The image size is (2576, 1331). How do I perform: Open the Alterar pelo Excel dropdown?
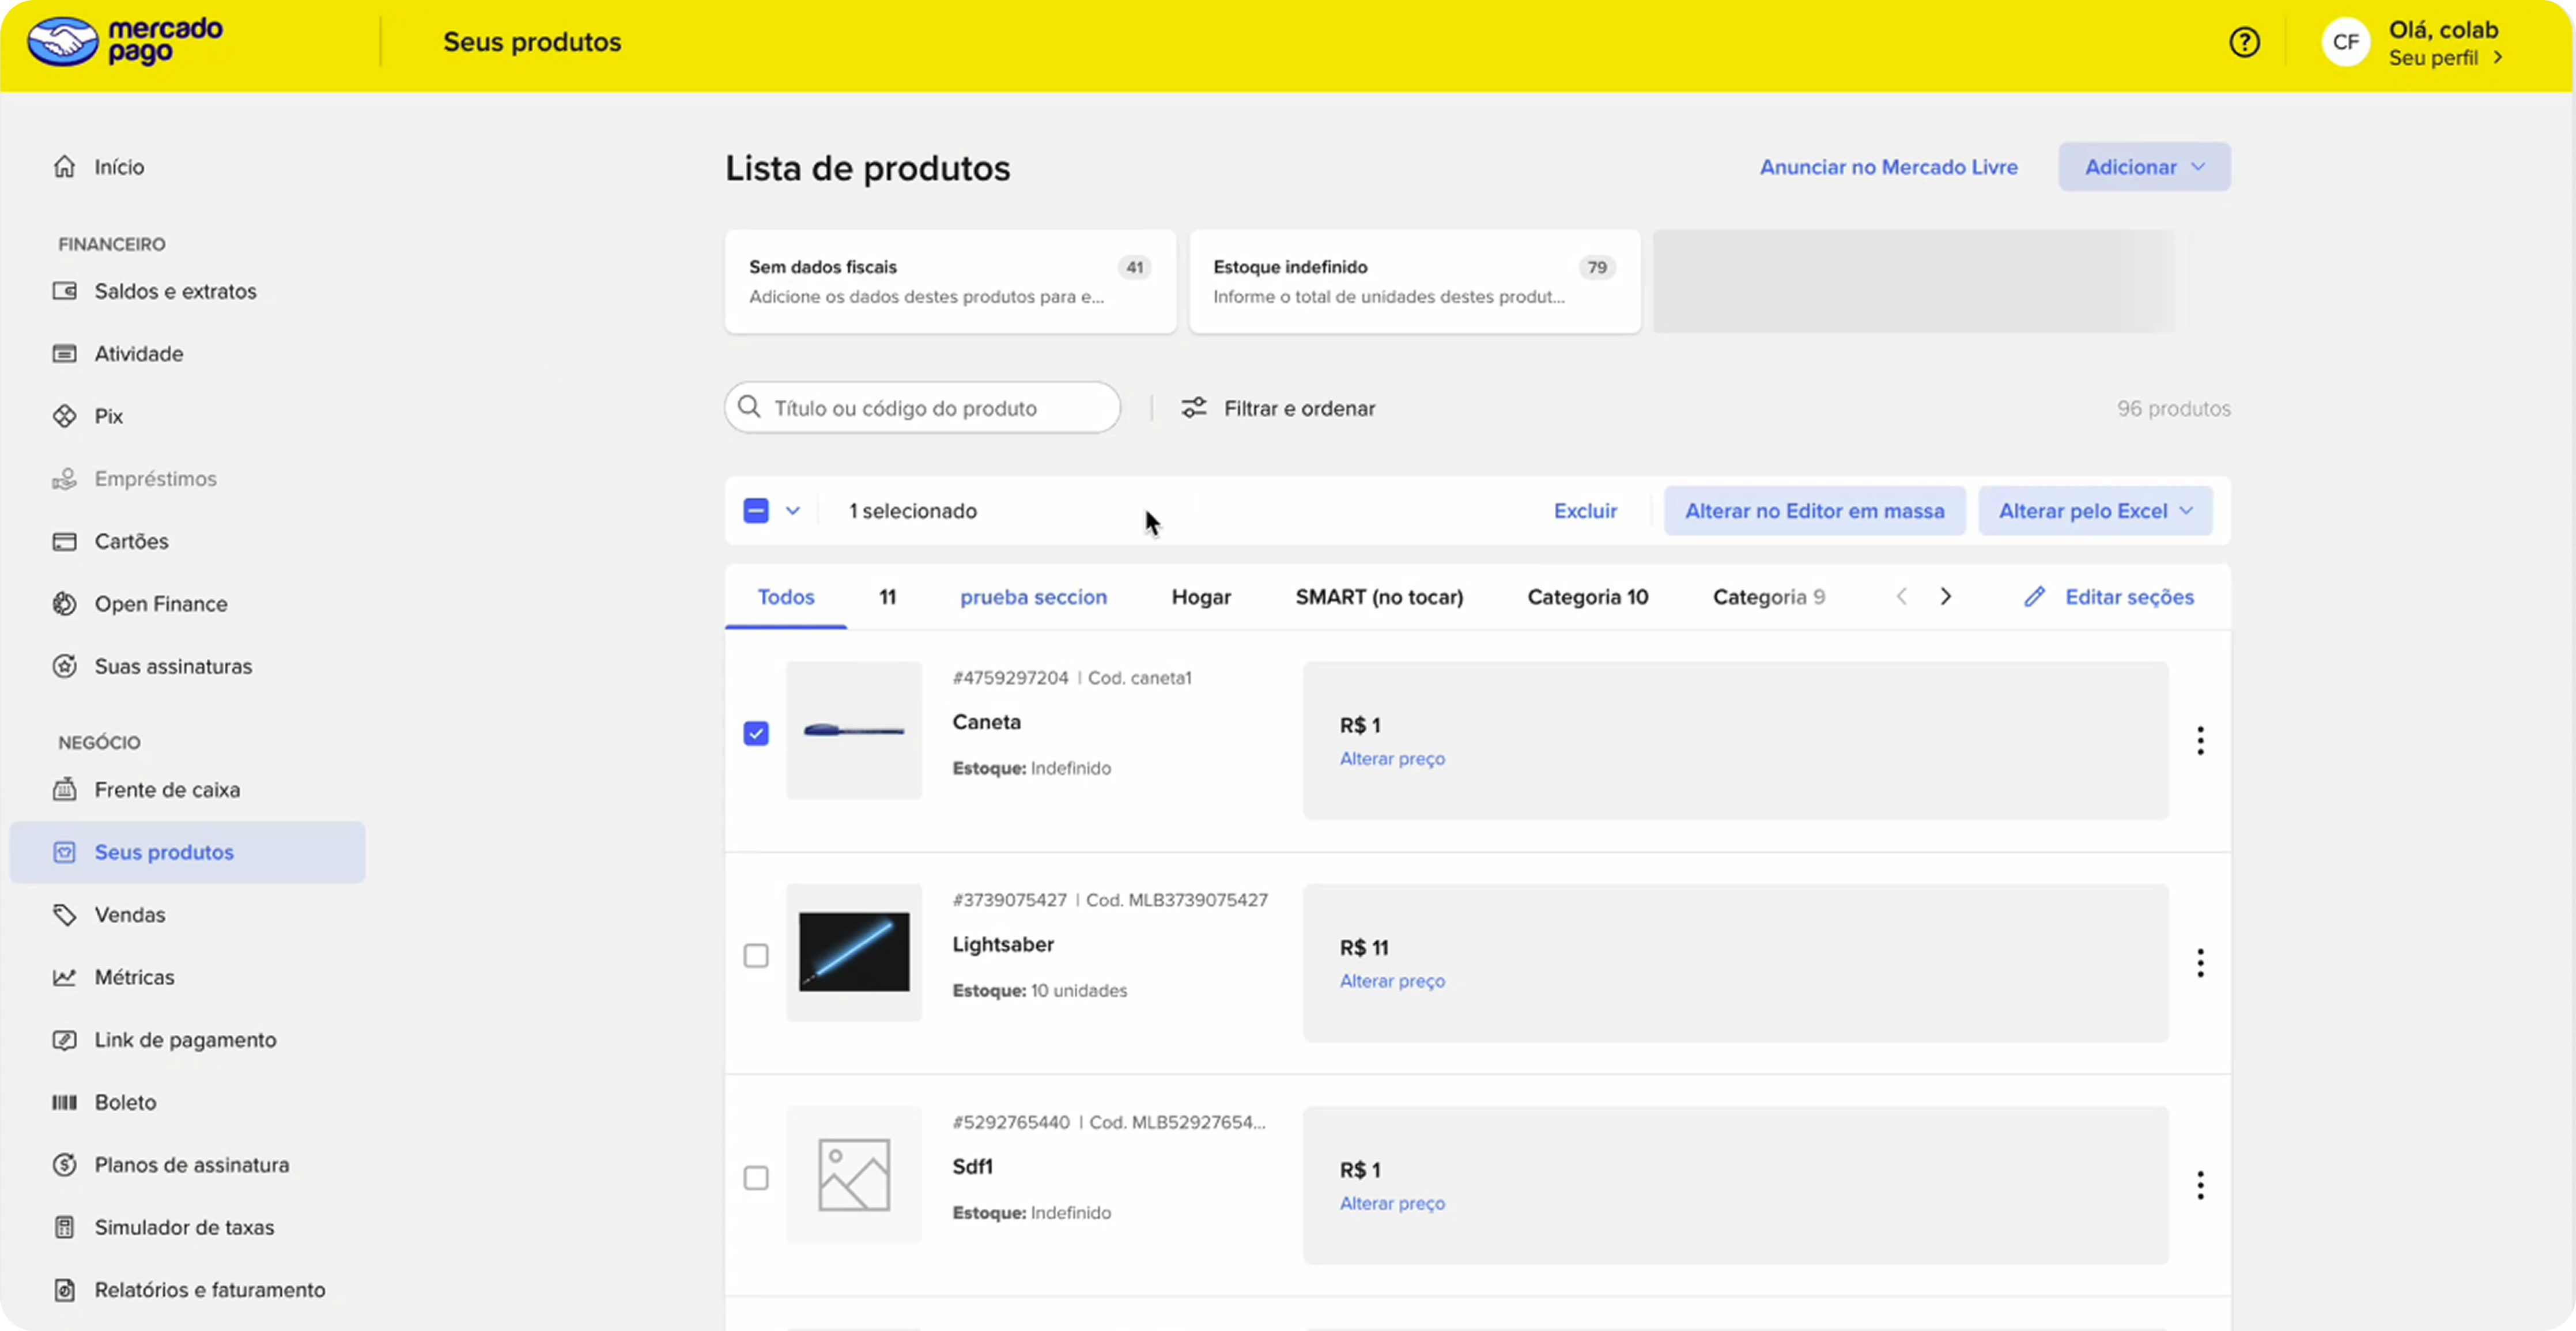(2095, 511)
